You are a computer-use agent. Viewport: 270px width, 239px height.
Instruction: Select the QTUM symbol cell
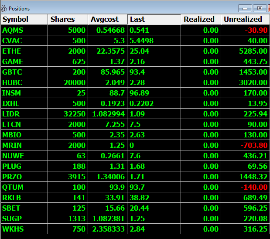click(x=24, y=187)
